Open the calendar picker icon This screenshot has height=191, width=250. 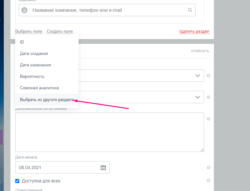tap(103, 167)
